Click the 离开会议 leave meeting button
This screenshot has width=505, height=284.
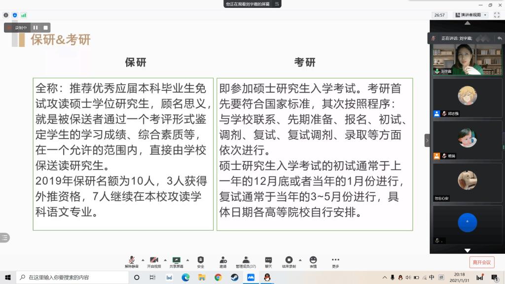pos(481,262)
